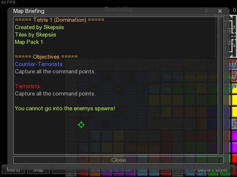Viewport: 237px width, 177px height.
Task: Close the Map Briefing dialog with X
Action: 220,11
